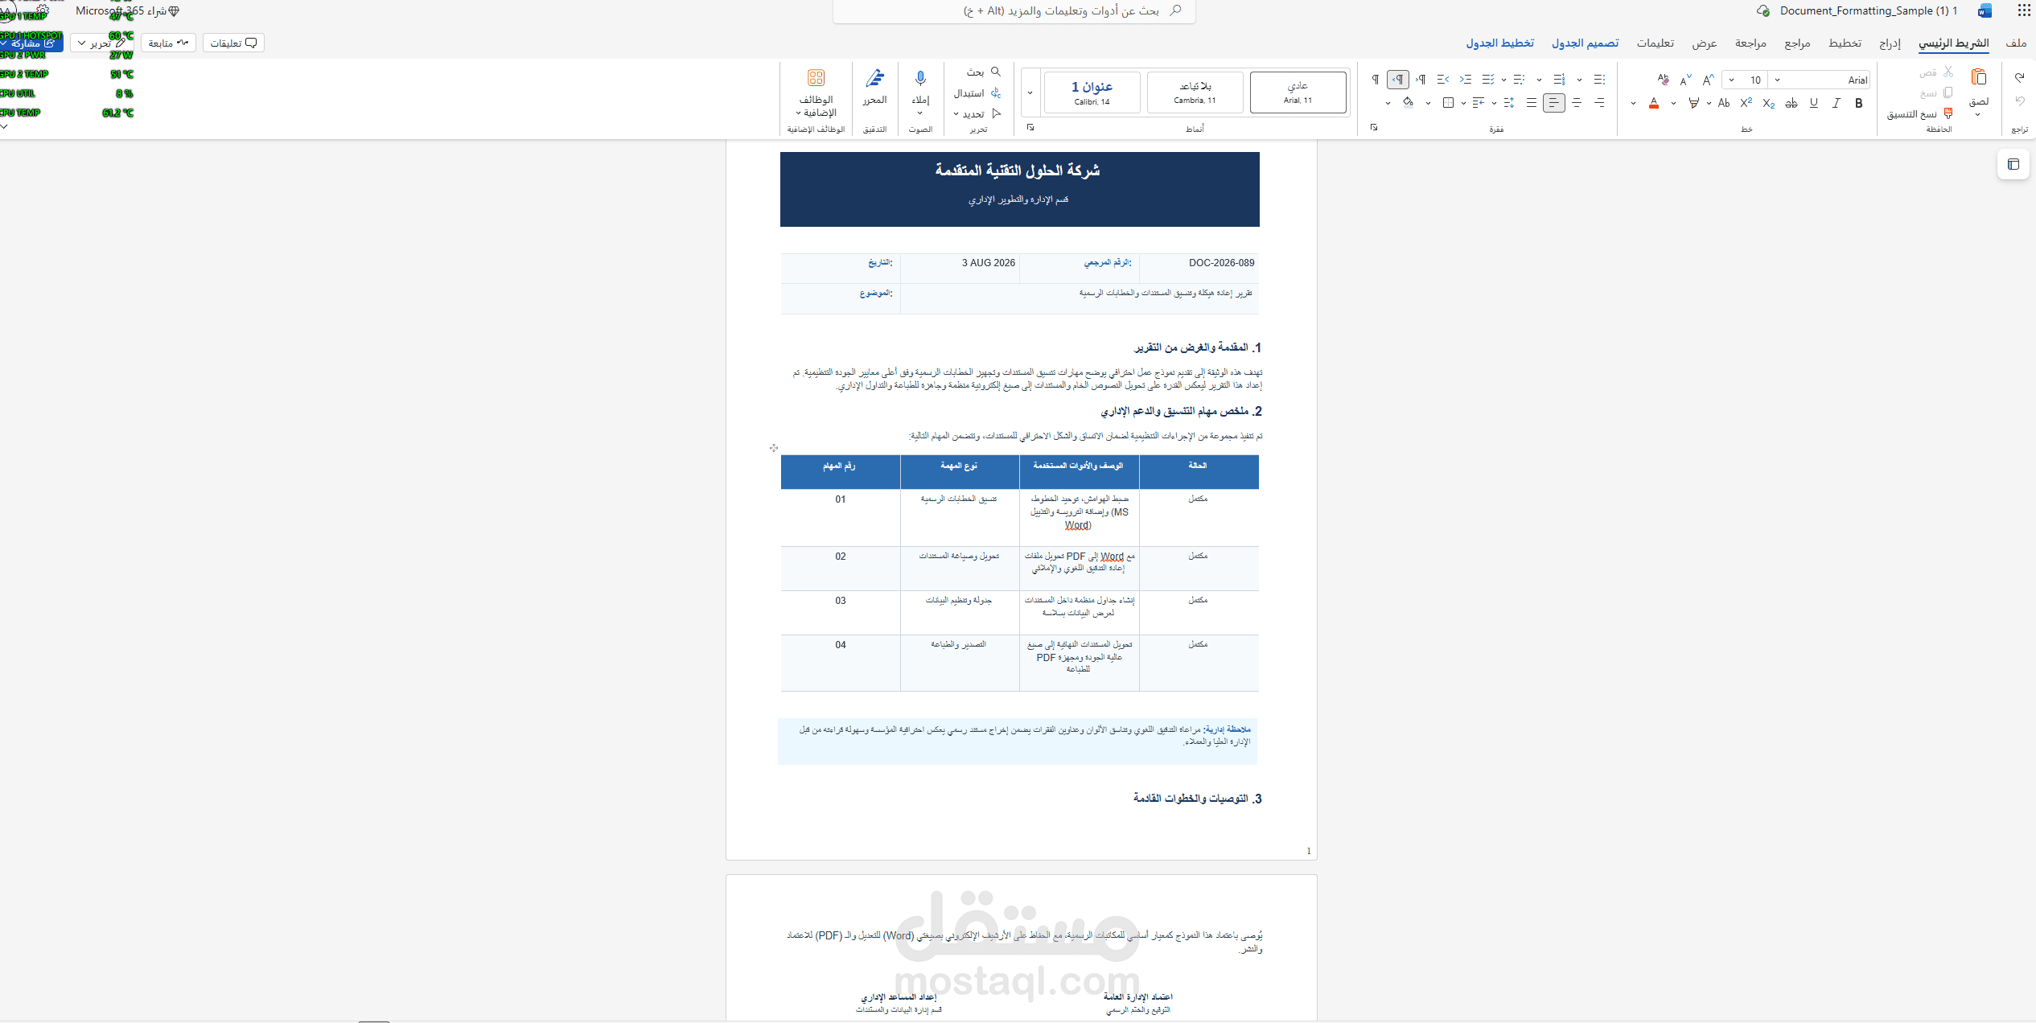
Task: Click the Catch up (متابعة) button
Action: (x=169, y=43)
